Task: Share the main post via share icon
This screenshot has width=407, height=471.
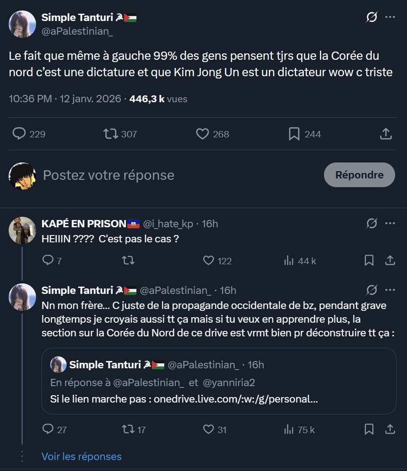Action: pos(386,134)
